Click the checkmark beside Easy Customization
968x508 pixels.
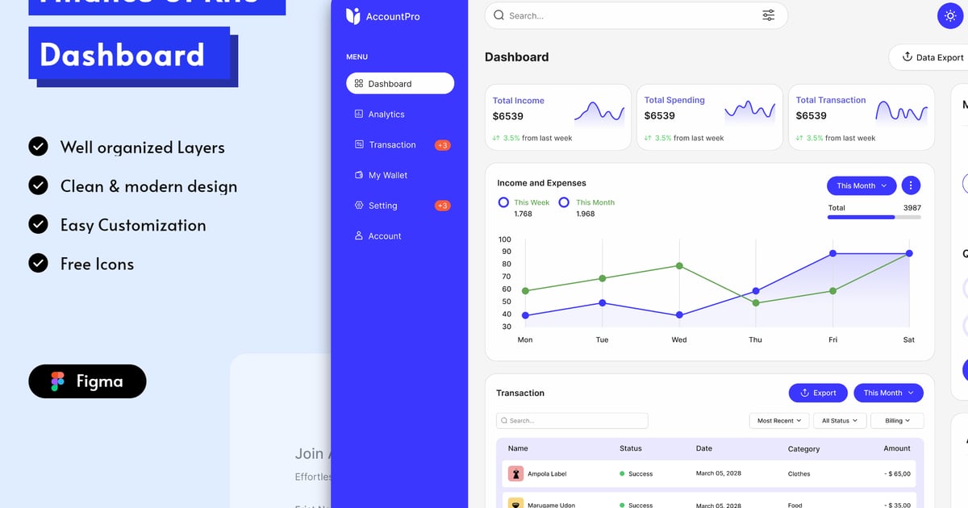click(38, 224)
